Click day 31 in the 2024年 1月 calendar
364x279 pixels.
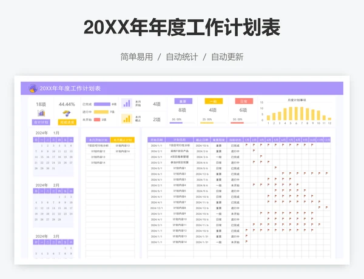(x=53, y=168)
